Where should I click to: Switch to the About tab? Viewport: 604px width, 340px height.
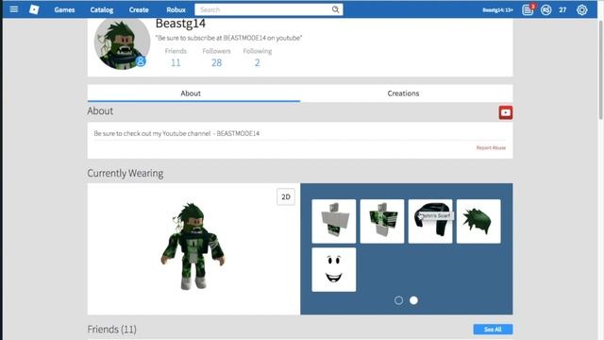tap(193, 93)
